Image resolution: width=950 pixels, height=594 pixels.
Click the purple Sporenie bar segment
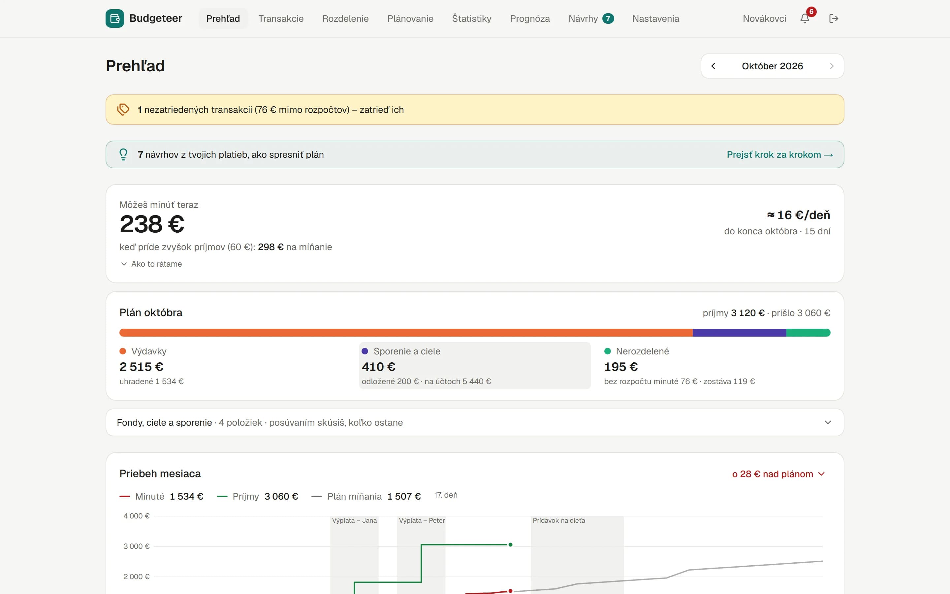(x=740, y=333)
